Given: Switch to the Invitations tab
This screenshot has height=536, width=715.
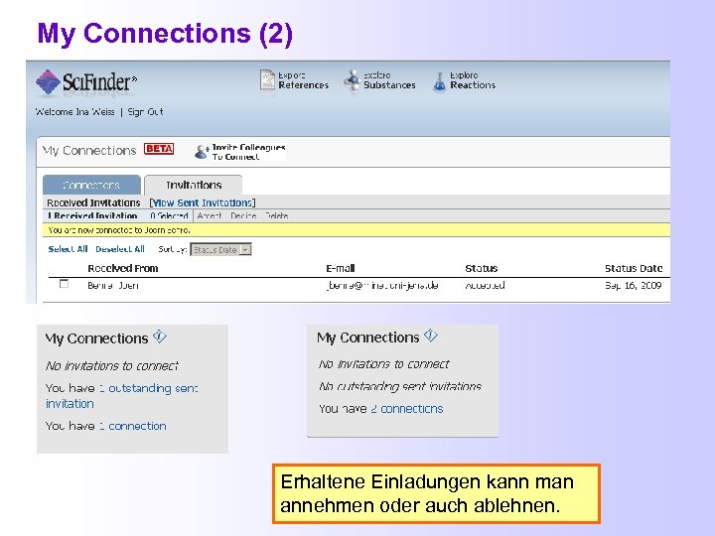Looking at the screenshot, I should click(x=194, y=185).
